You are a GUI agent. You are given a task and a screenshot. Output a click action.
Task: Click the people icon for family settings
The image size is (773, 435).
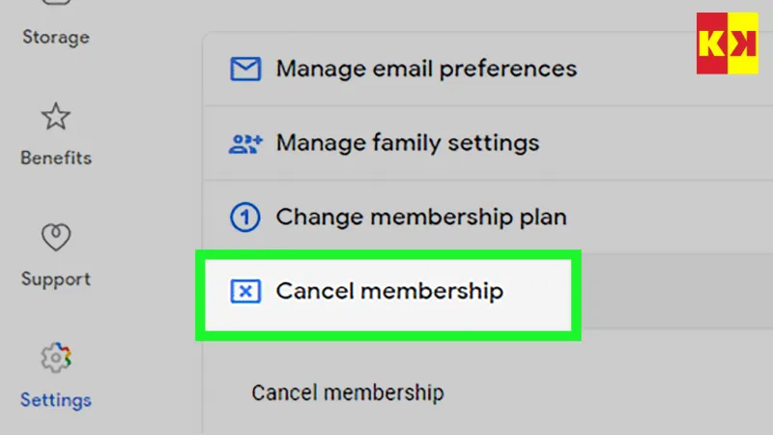pyautogui.click(x=245, y=144)
